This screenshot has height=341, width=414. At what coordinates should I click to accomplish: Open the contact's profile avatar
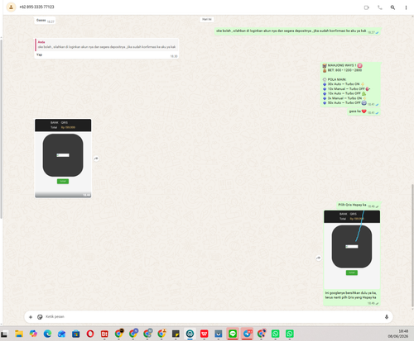point(11,7)
